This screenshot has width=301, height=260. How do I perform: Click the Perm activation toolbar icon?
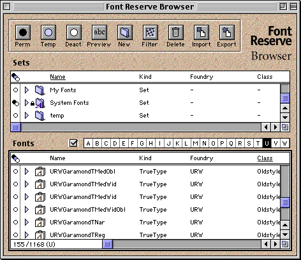click(x=23, y=32)
